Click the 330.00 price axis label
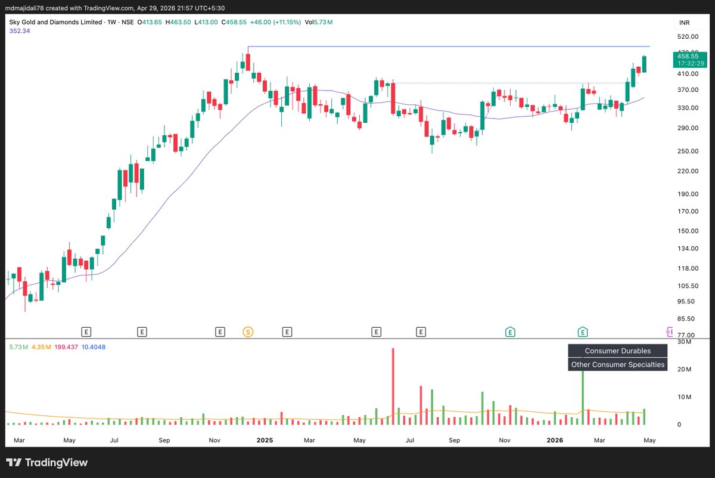Screen dimensions: 715x478 [687, 108]
